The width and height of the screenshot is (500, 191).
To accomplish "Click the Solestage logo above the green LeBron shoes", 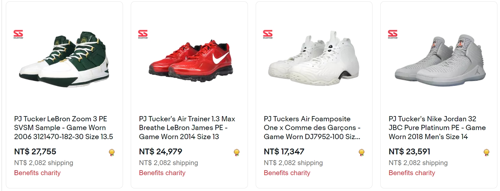I will click(x=18, y=34).
